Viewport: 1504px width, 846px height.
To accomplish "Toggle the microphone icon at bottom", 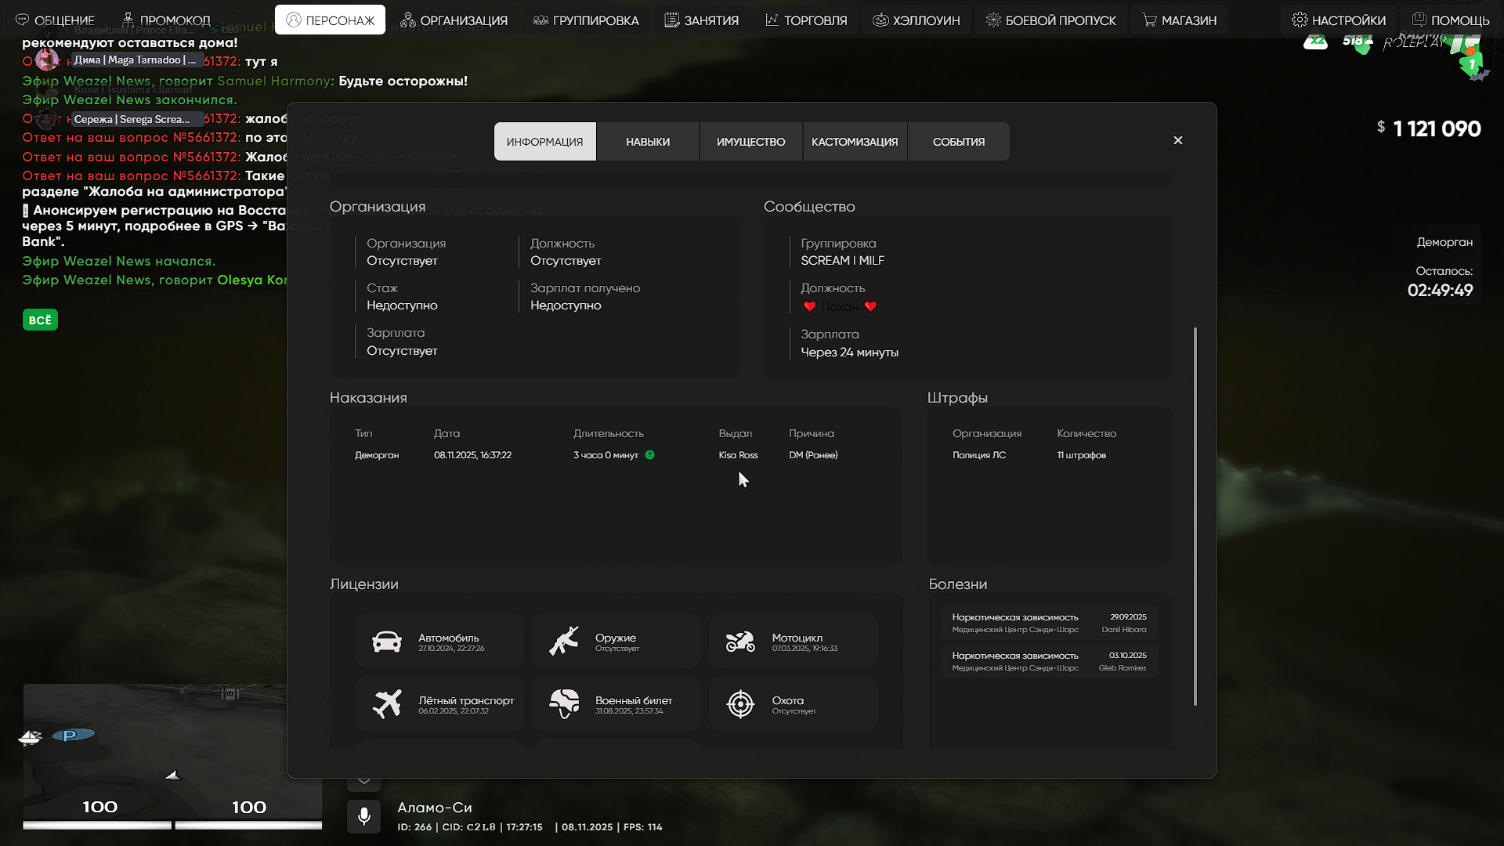I will click(x=364, y=816).
